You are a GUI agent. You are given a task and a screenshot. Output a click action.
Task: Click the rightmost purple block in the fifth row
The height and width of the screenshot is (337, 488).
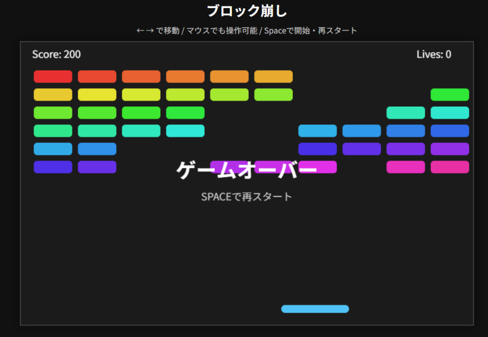tap(450, 149)
